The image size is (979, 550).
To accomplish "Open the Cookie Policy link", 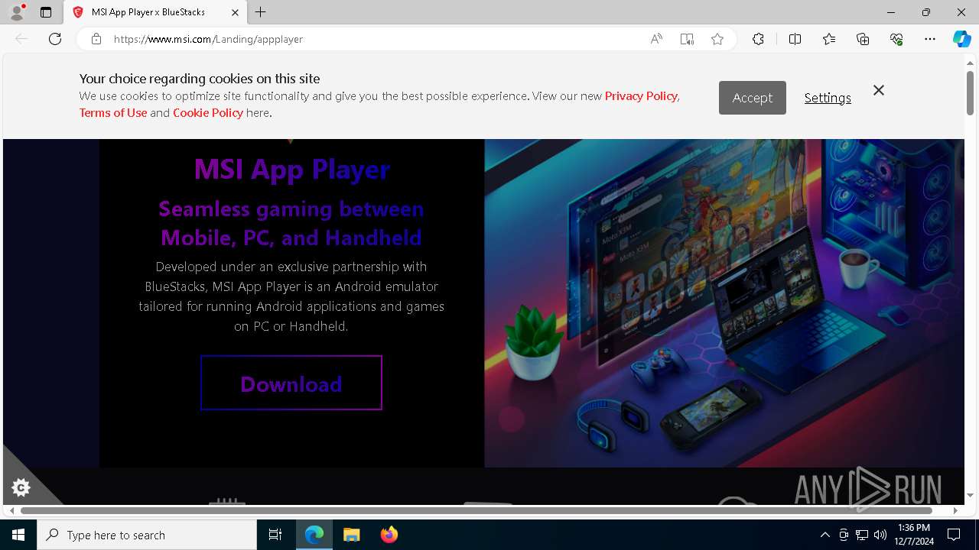I will [208, 112].
